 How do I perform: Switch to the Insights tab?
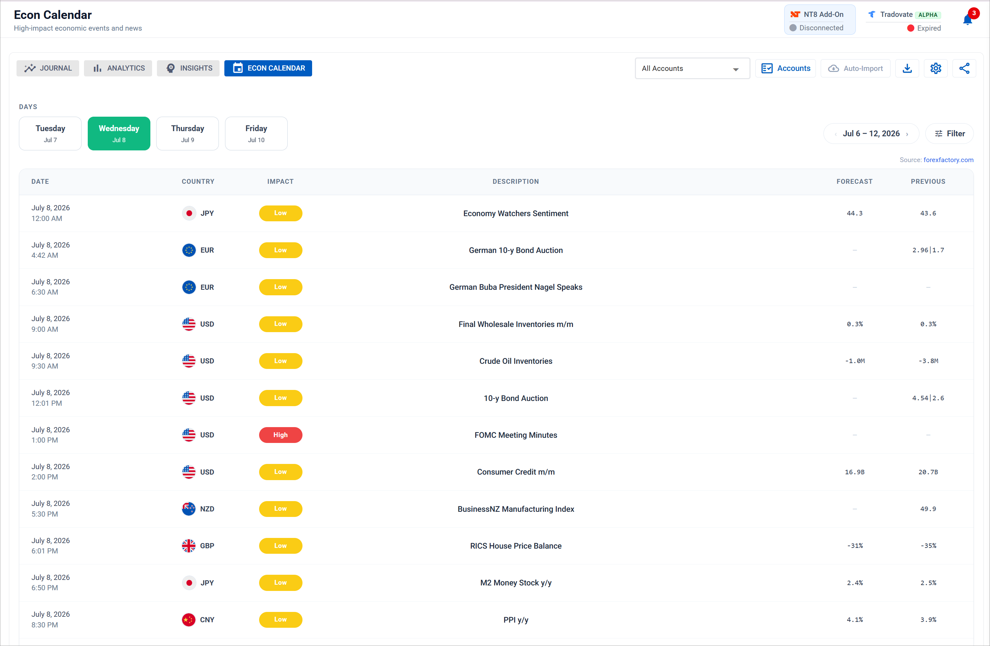click(x=188, y=68)
